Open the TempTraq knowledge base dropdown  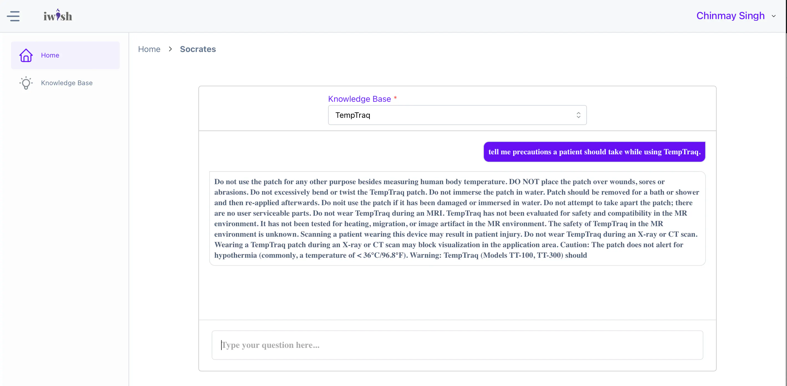pyautogui.click(x=457, y=115)
